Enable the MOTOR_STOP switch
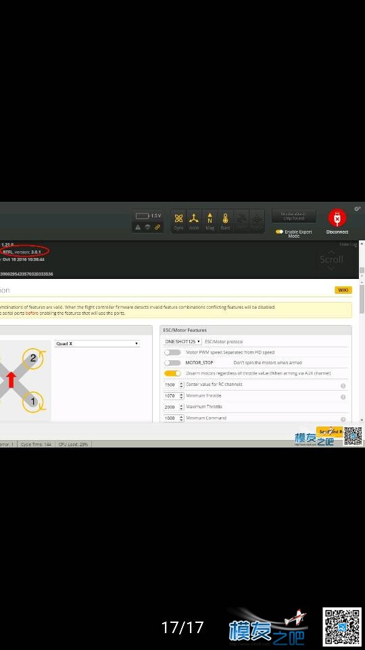 coord(172,363)
